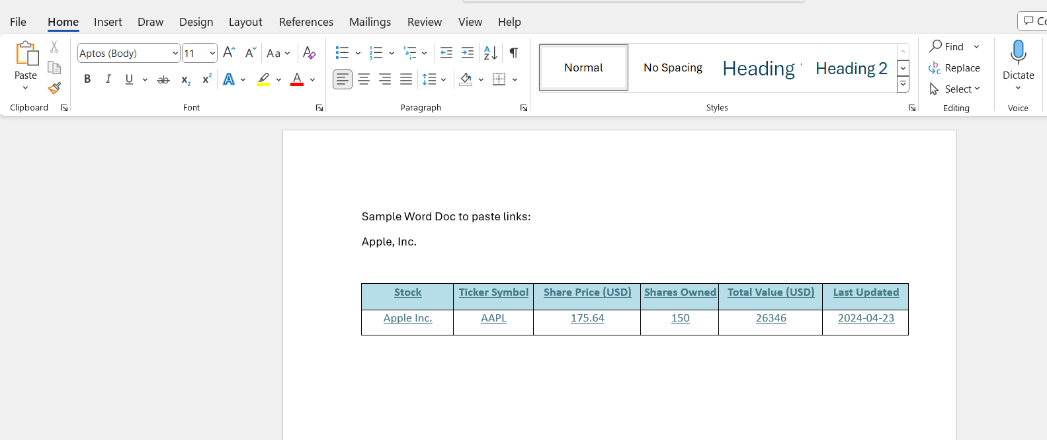Apply yellow text highlight color
Screen dimensions: 1047x440
263,79
